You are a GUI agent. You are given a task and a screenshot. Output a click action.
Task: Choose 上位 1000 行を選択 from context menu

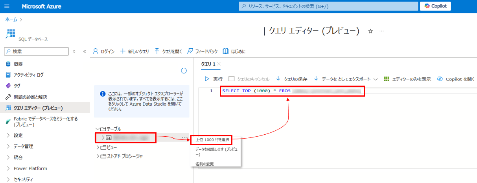coord(212,139)
